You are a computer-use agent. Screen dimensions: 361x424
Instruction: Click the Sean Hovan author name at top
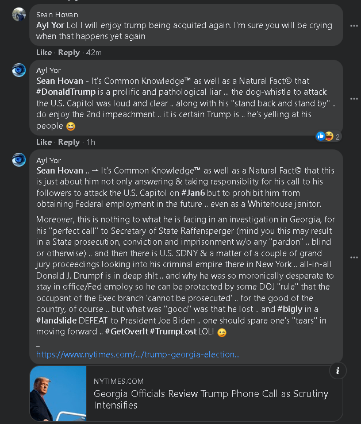pos(57,14)
